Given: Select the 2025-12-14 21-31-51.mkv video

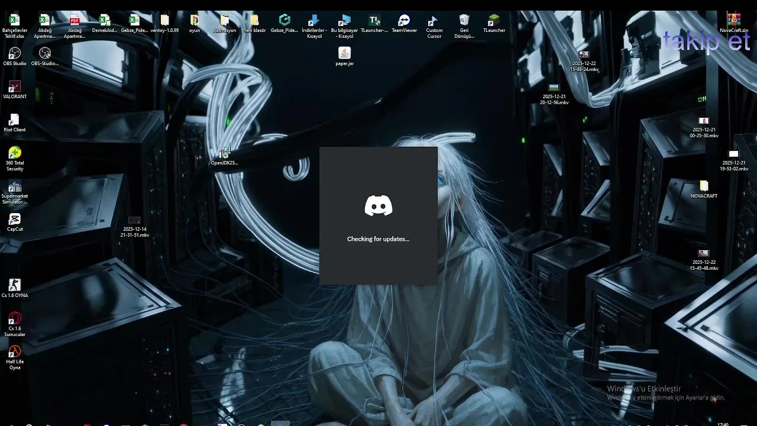Looking at the screenshot, I should (135, 220).
